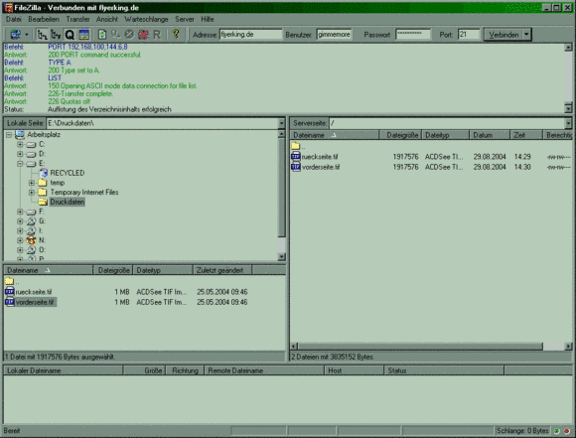576x438 pixels.
Task: Click the Benutzer input field
Action: (x=334, y=35)
